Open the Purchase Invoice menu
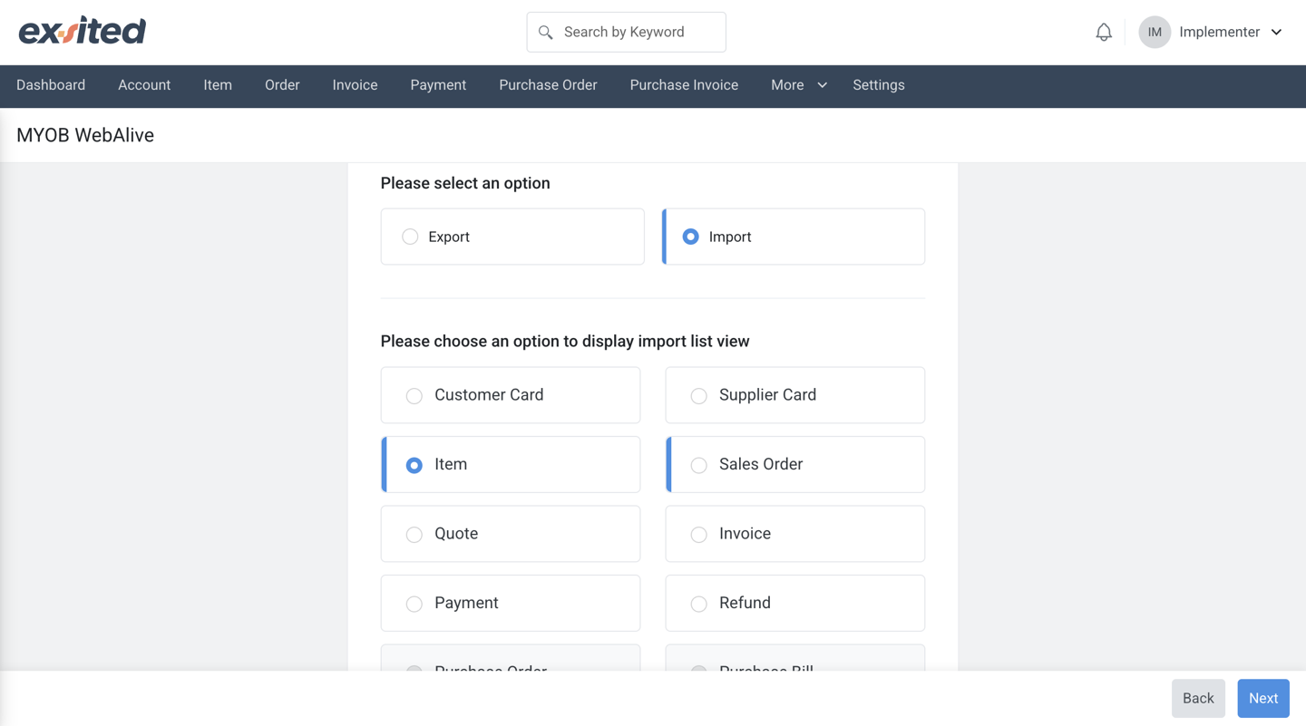 (684, 85)
